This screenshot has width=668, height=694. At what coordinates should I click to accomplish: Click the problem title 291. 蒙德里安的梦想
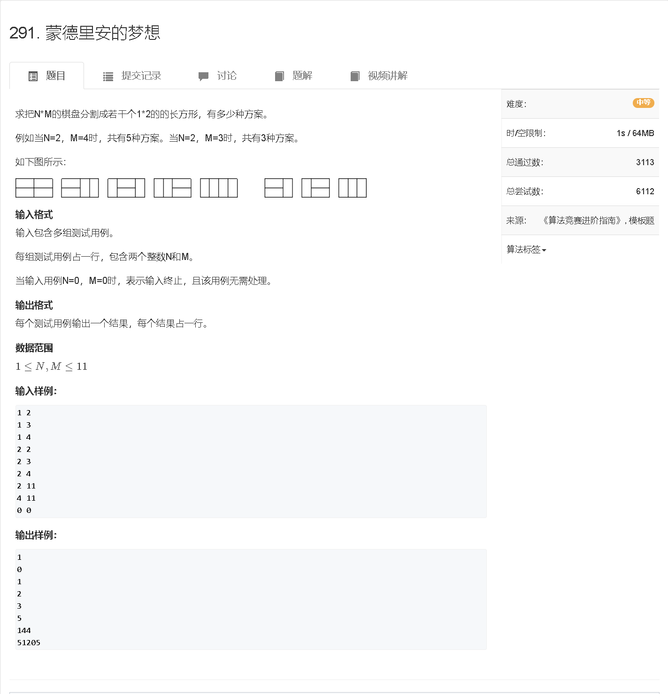[85, 33]
